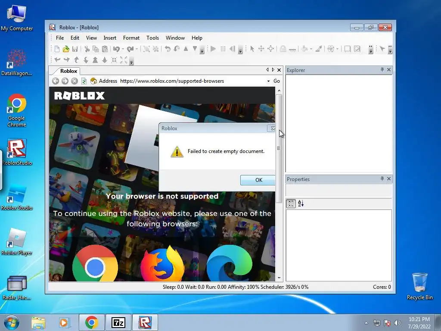Expand camera toolbar overflow options
This screenshot has width=441, height=331.
pos(132,61)
